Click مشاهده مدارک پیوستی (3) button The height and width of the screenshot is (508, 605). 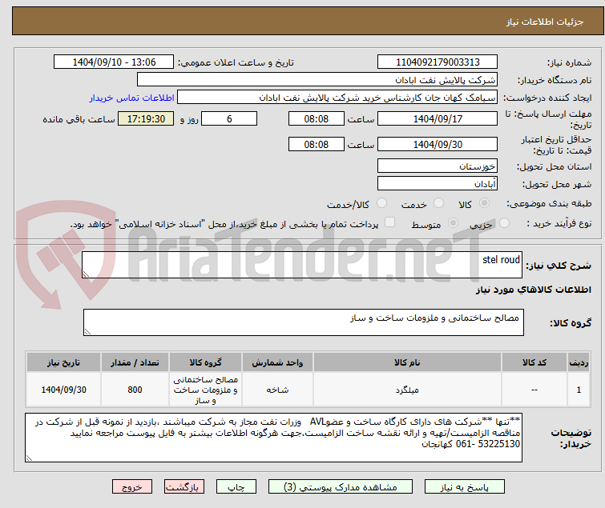tap(341, 487)
